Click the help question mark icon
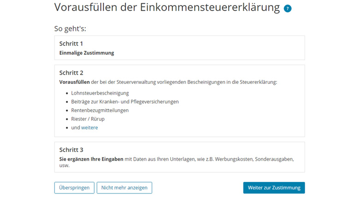This screenshot has width=354, height=199. click(288, 8)
